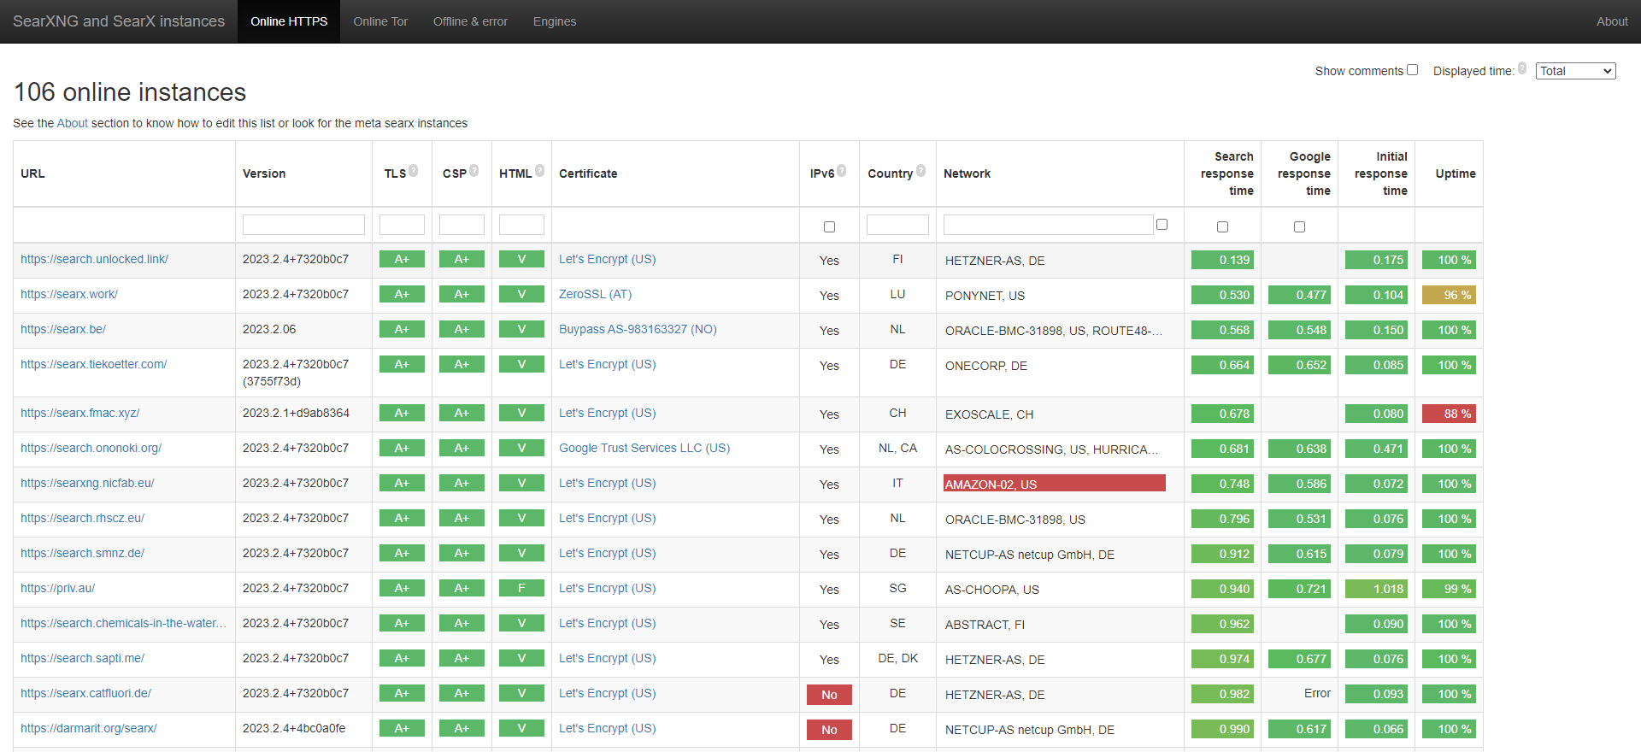
Task: Click the help icon beside IPv6 header
Action: [842, 171]
